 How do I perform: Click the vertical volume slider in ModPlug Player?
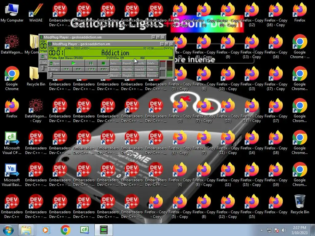[163, 69]
